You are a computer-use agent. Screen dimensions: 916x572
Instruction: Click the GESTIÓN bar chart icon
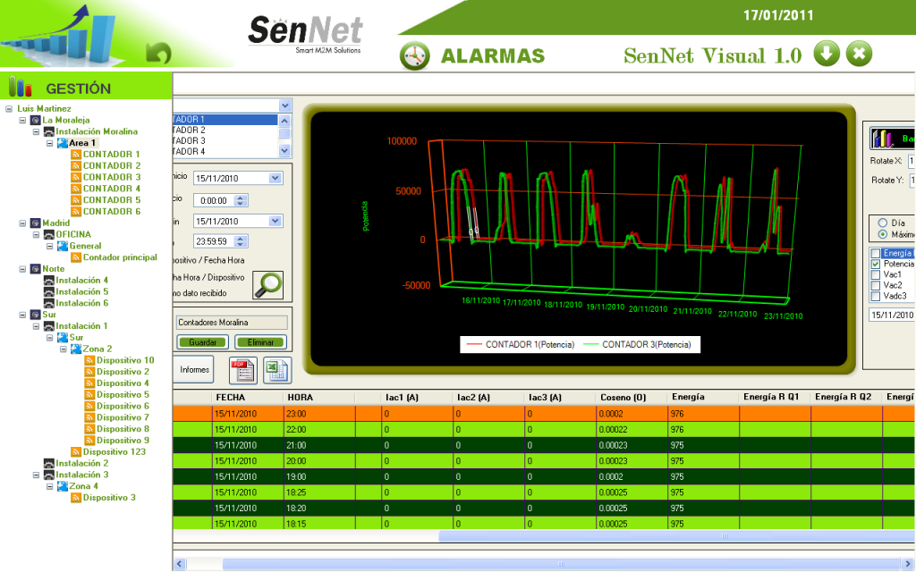click(x=20, y=88)
